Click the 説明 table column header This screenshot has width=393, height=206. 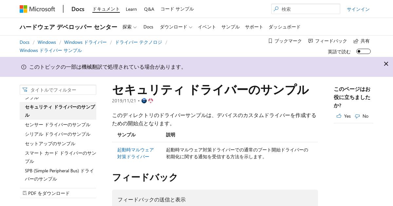pyautogui.click(x=171, y=135)
